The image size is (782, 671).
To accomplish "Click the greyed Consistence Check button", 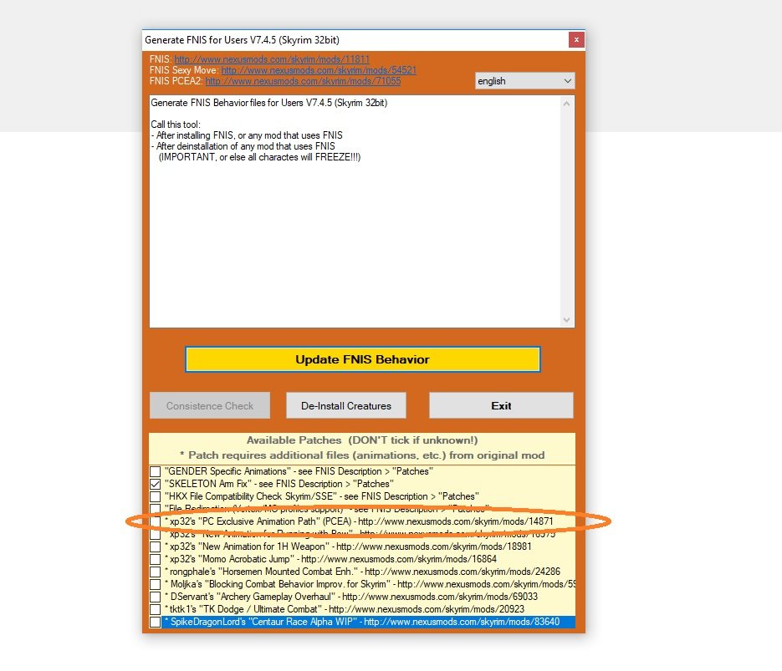I will click(x=209, y=405).
